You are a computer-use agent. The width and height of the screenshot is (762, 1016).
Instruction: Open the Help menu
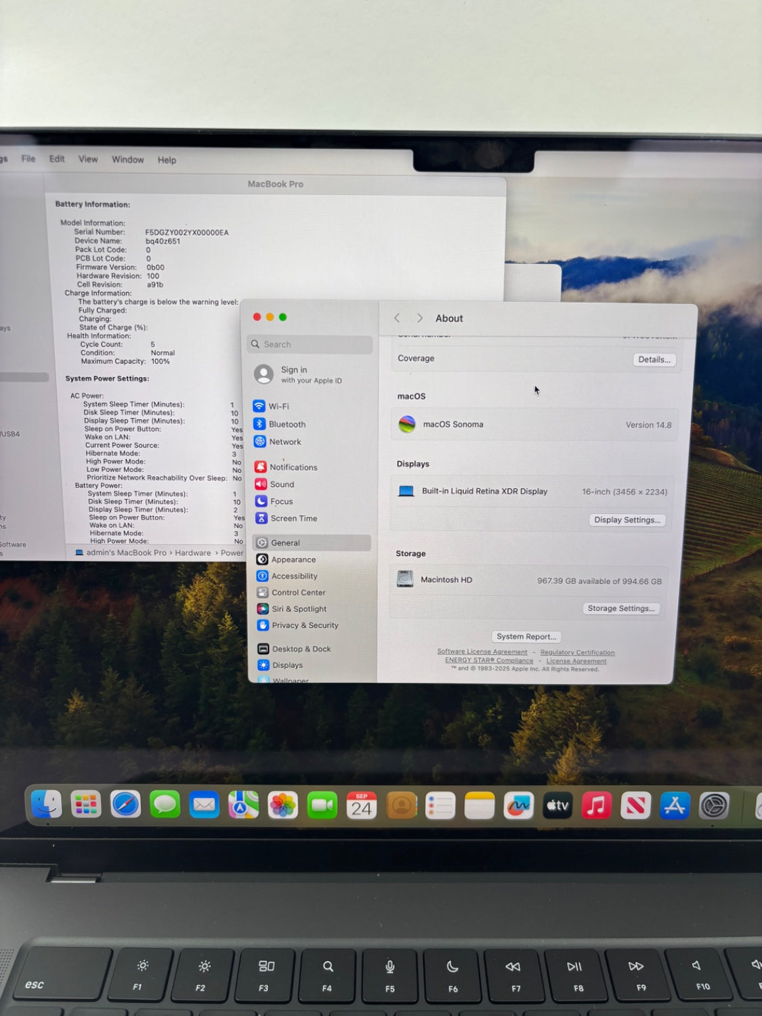click(x=167, y=161)
